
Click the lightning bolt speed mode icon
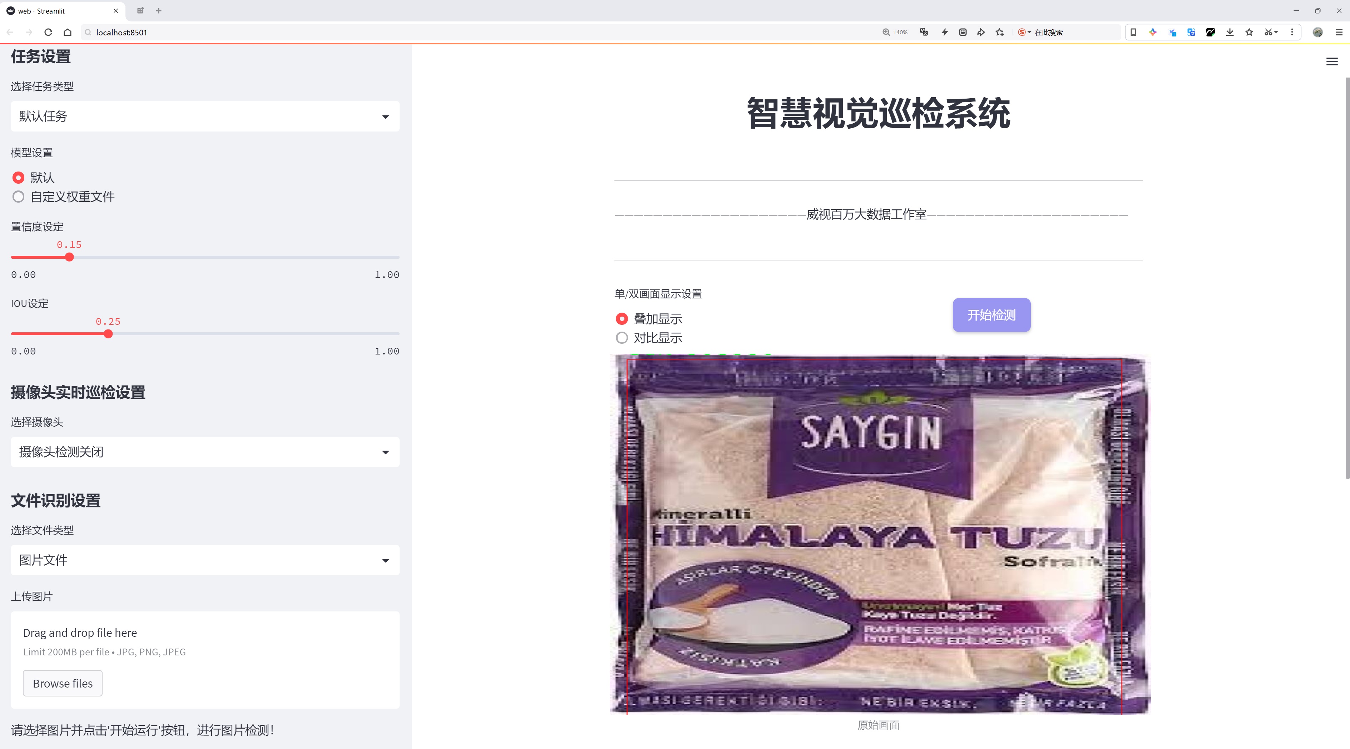point(944,33)
